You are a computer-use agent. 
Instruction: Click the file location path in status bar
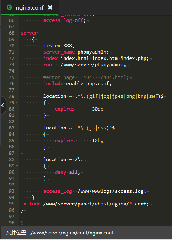[72, 233]
